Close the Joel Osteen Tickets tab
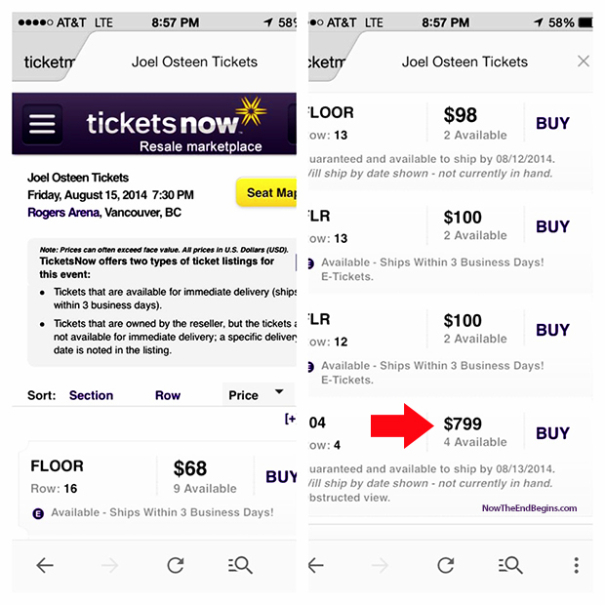Image resolution: width=605 pixels, height=605 pixels. [x=584, y=61]
